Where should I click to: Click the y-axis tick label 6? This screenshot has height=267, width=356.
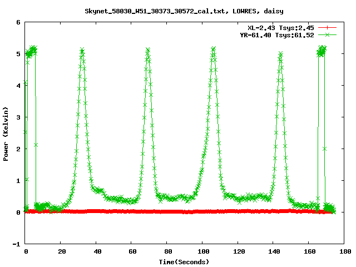18,23
